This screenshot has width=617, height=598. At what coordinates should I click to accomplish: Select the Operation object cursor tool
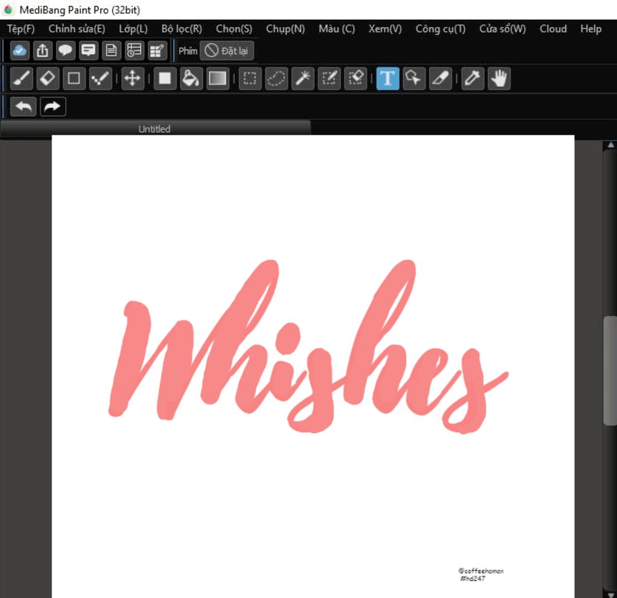pos(414,79)
